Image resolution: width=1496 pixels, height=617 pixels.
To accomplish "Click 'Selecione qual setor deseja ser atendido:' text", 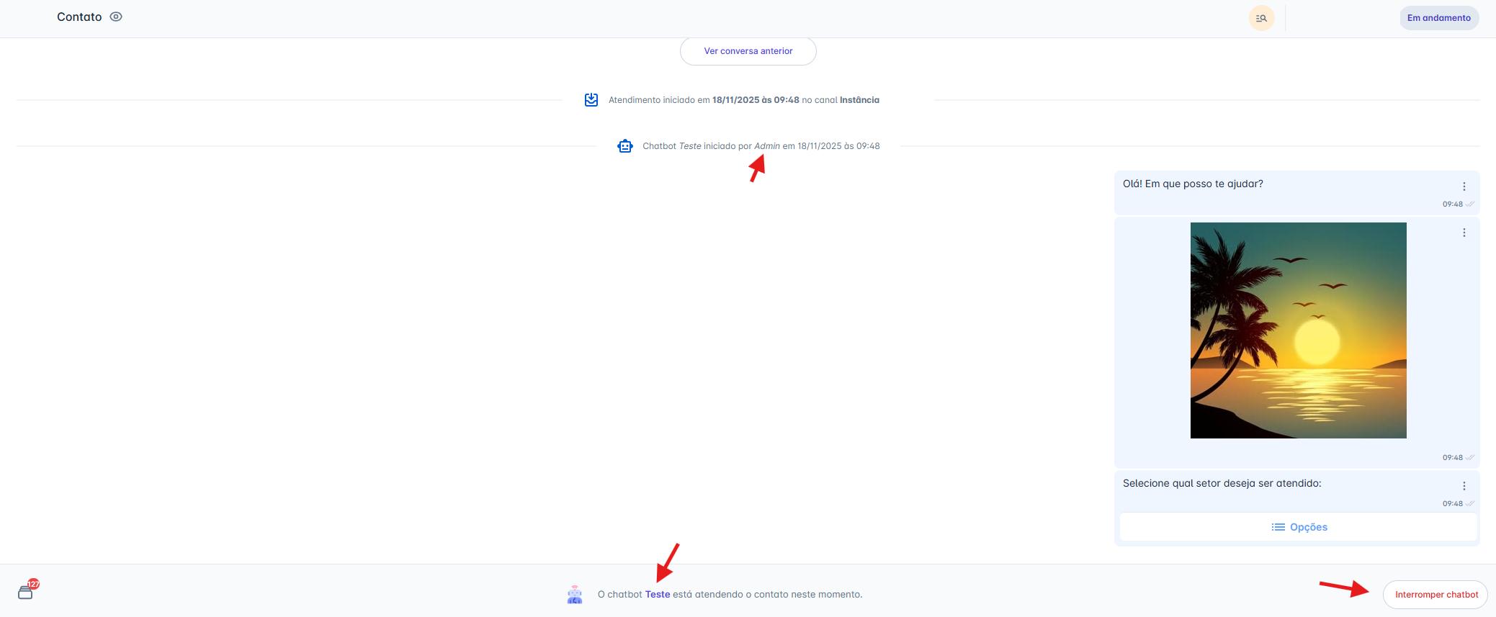I will coord(1222,483).
